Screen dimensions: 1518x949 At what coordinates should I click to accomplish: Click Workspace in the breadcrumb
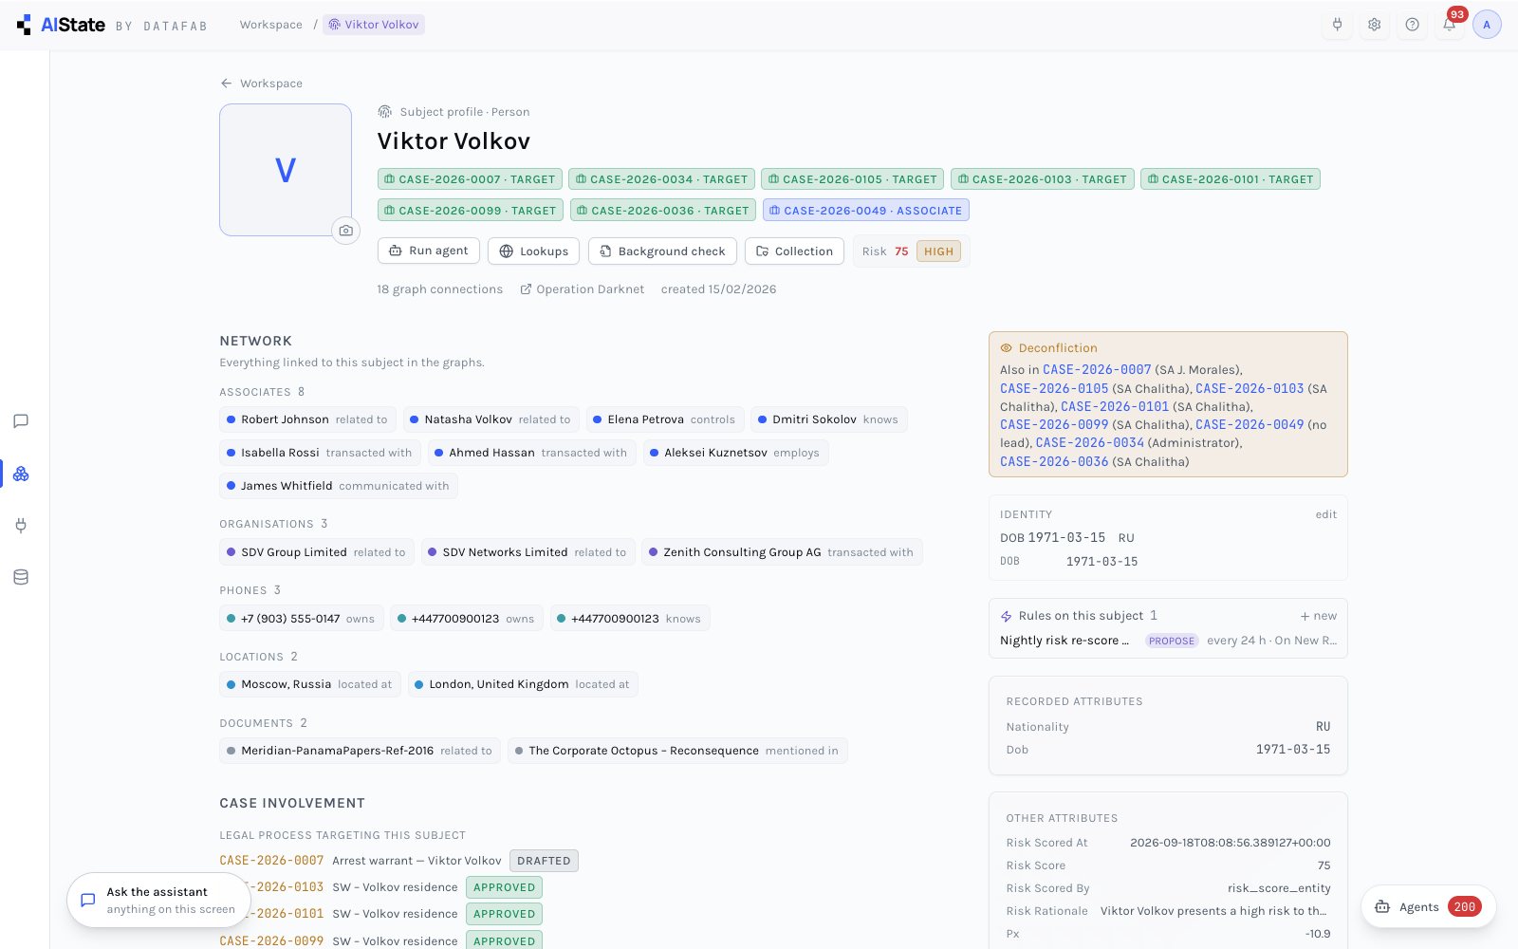coord(270,25)
